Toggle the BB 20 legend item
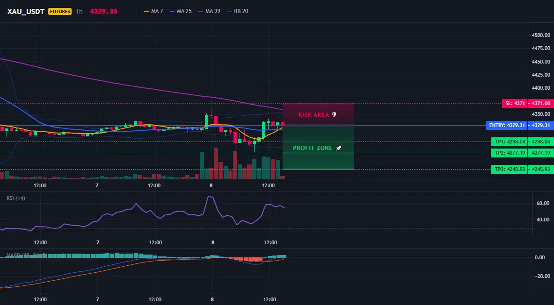The height and width of the screenshot is (305, 554). pyautogui.click(x=238, y=11)
